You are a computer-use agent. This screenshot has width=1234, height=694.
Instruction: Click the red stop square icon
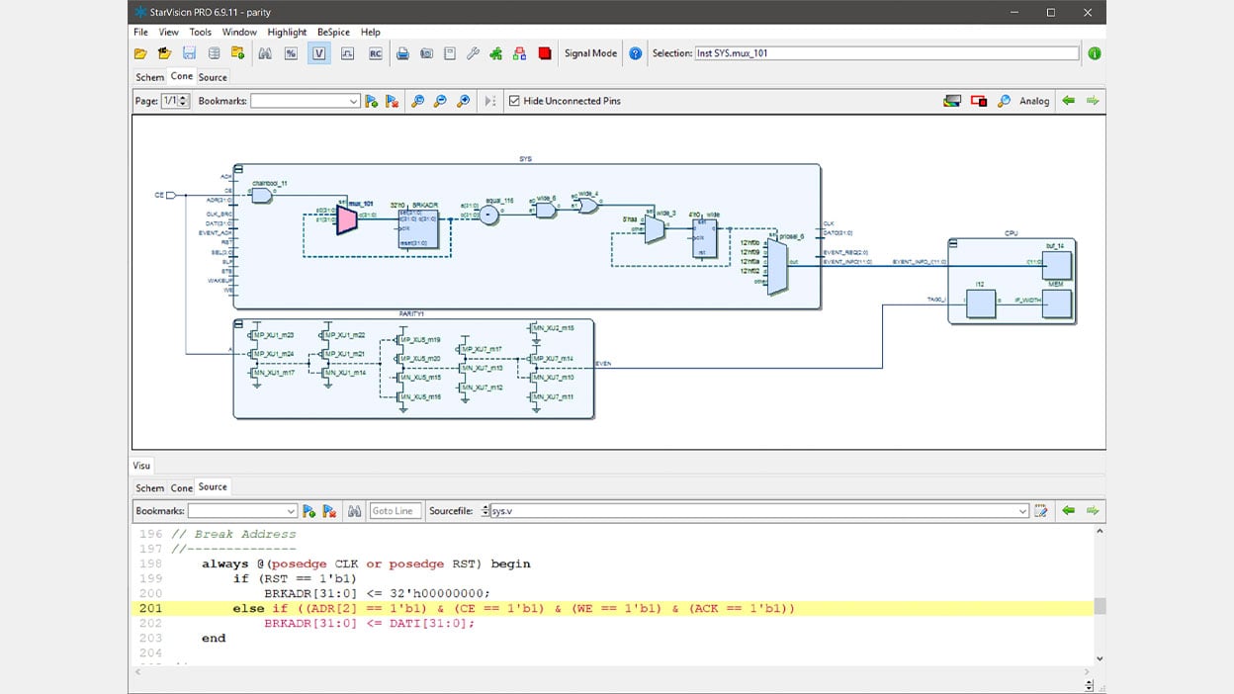point(545,53)
